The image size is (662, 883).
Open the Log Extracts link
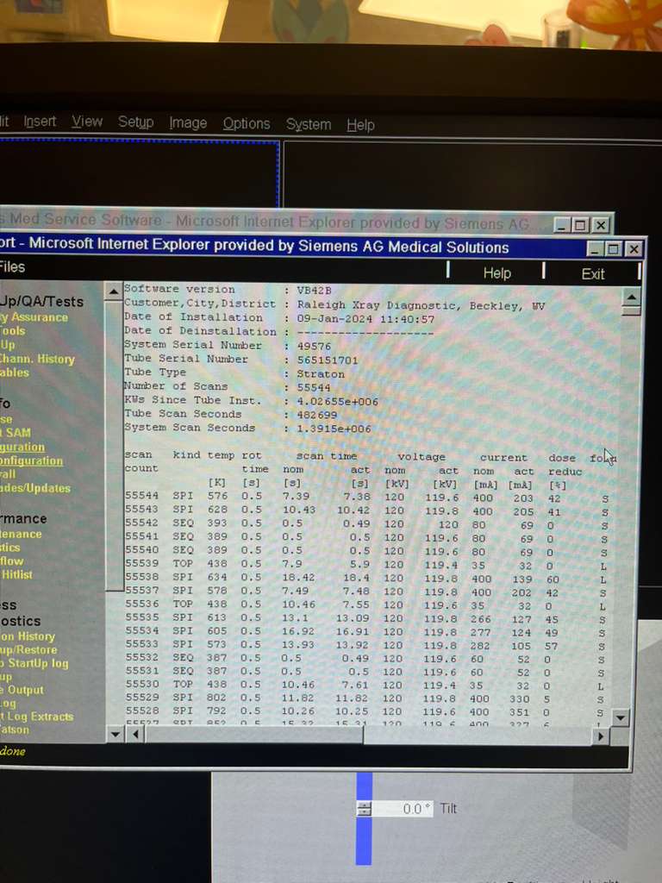click(x=37, y=717)
